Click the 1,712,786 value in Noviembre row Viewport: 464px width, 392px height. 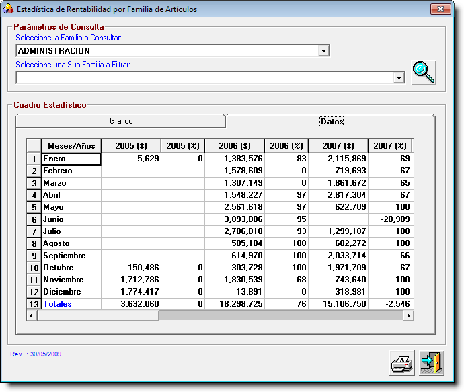[131, 280]
